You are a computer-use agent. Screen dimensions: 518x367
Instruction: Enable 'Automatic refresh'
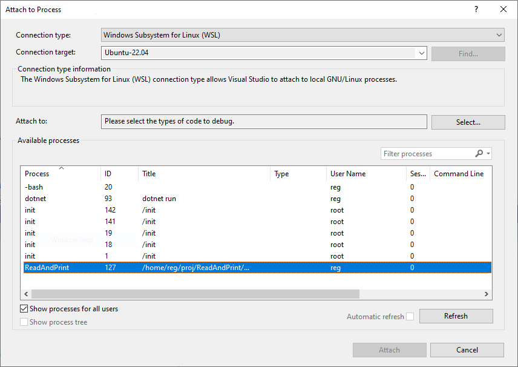[x=409, y=316]
